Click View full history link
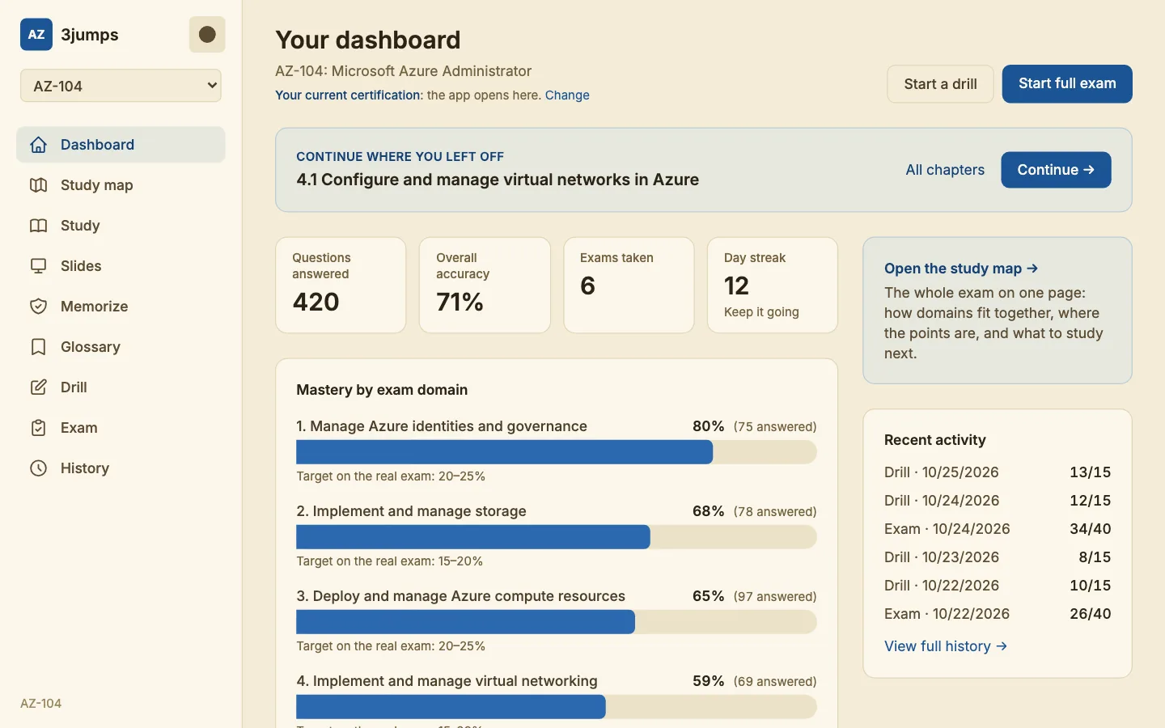This screenshot has width=1165, height=728. (x=946, y=646)
